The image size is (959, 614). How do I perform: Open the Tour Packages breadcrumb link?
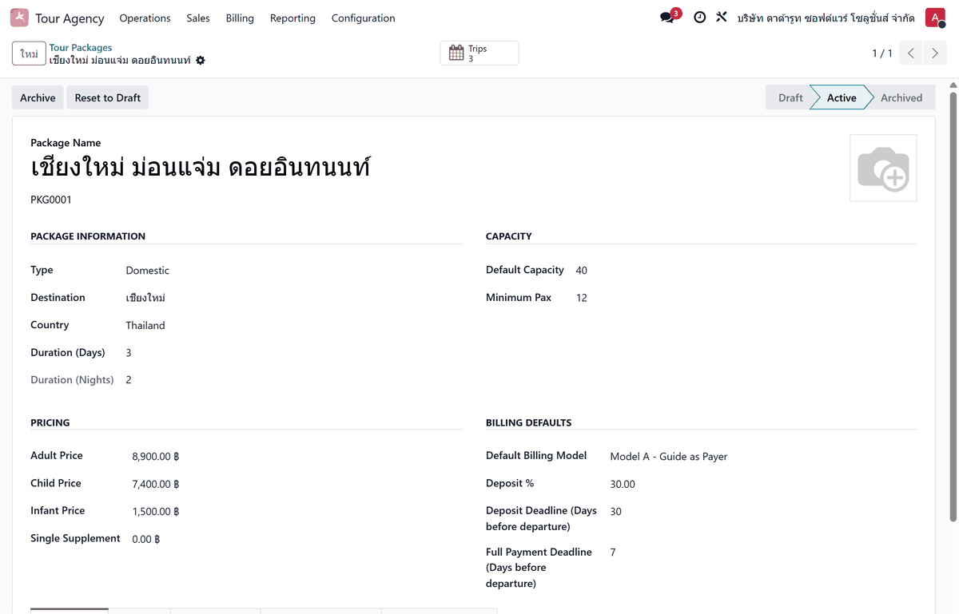pyautogui.click(x=81, y=48)
